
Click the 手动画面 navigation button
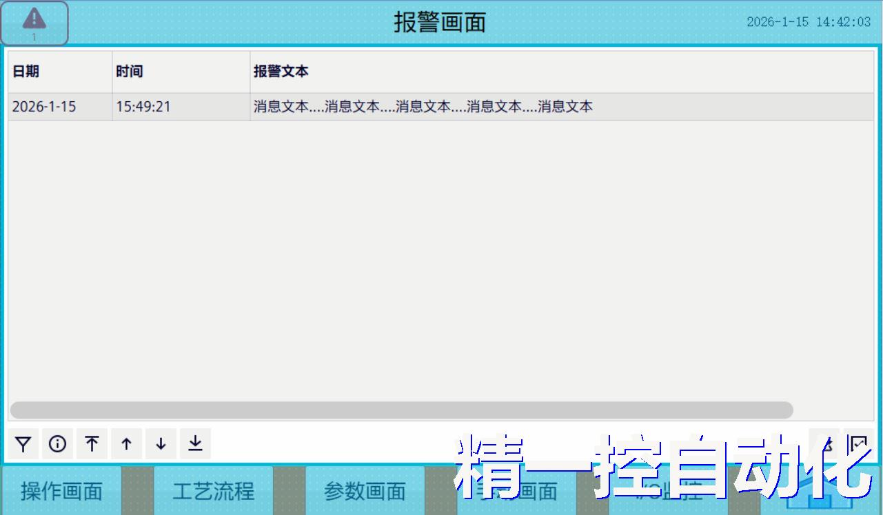[x=516, y=491]
